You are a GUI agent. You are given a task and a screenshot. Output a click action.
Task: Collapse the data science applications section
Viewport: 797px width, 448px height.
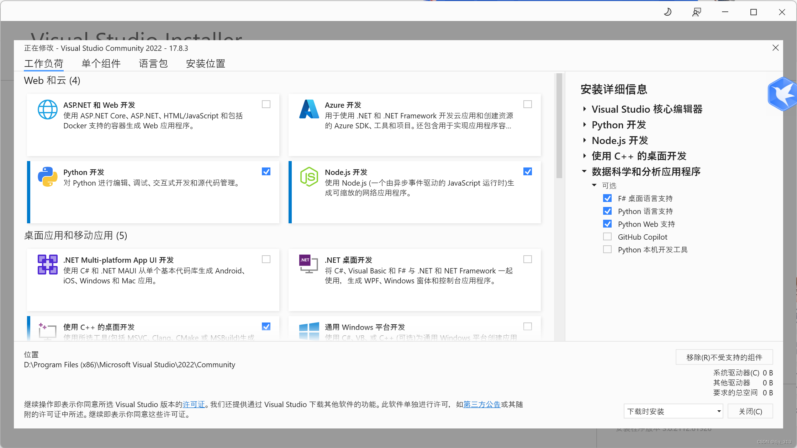(x=585, y=171)
